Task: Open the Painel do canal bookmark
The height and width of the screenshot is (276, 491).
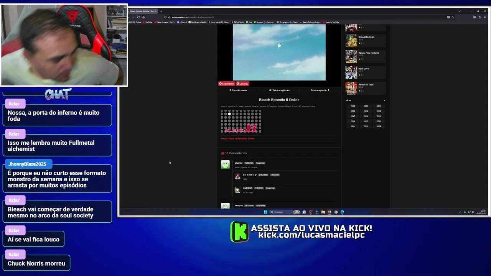Action: [x=165, y=22]
